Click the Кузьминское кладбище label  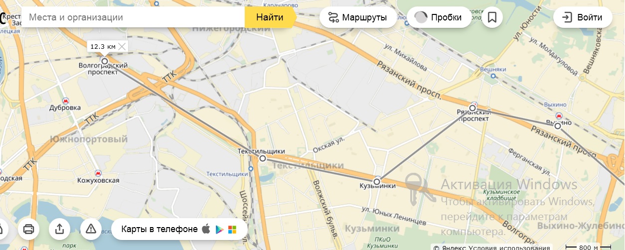pyautogui.click(x=501, y=195)
